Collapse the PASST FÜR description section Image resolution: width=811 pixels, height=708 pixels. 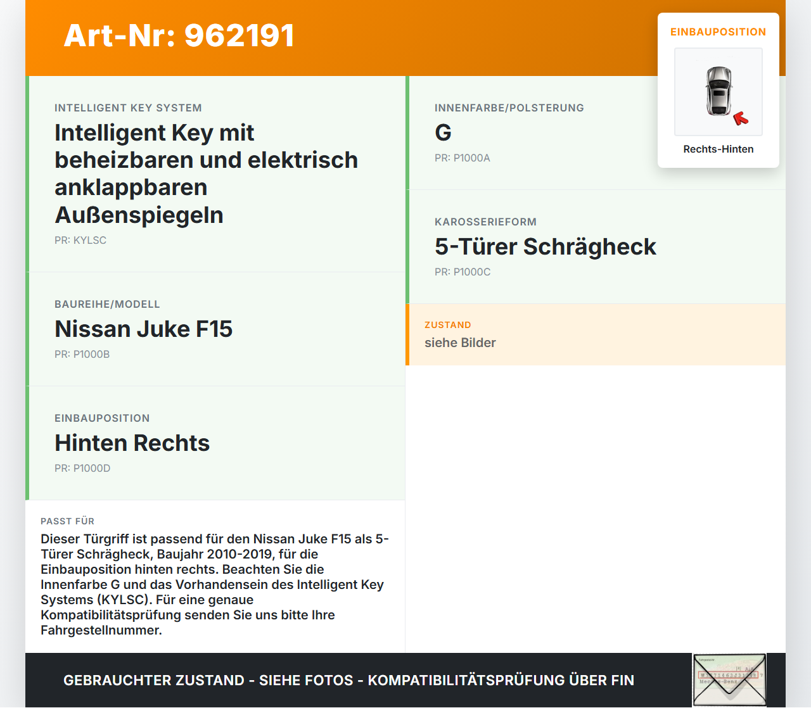67,521
